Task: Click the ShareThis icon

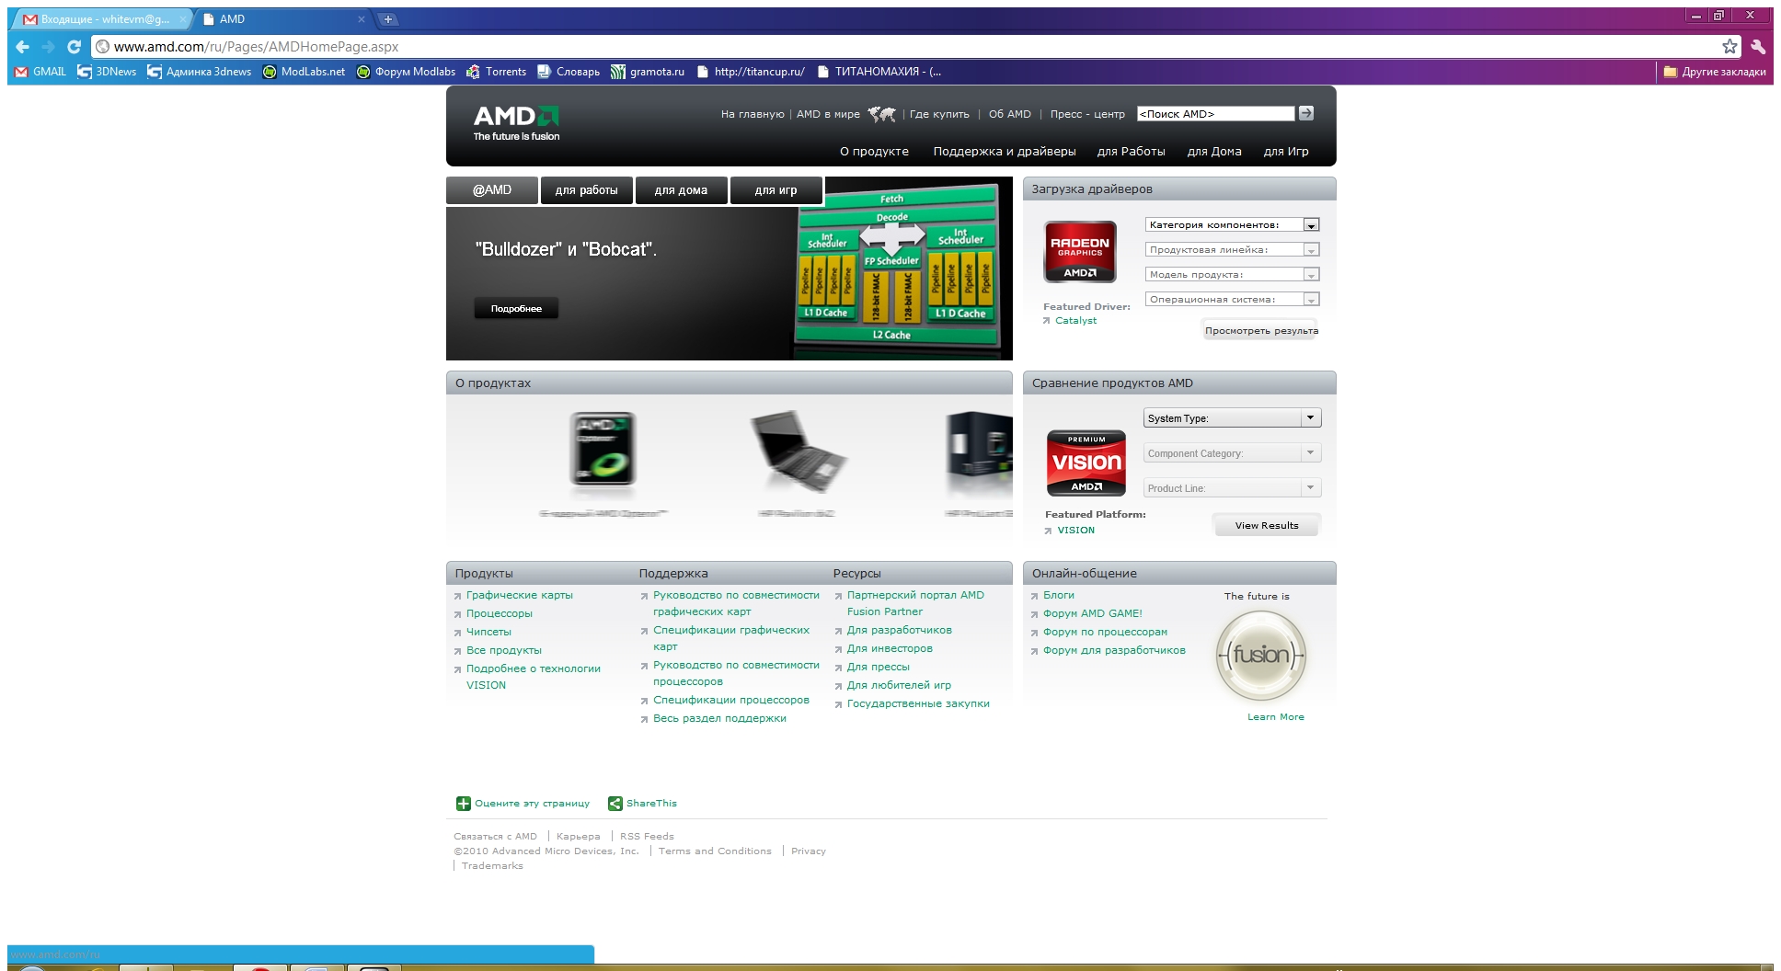Action: coord(615,804)
